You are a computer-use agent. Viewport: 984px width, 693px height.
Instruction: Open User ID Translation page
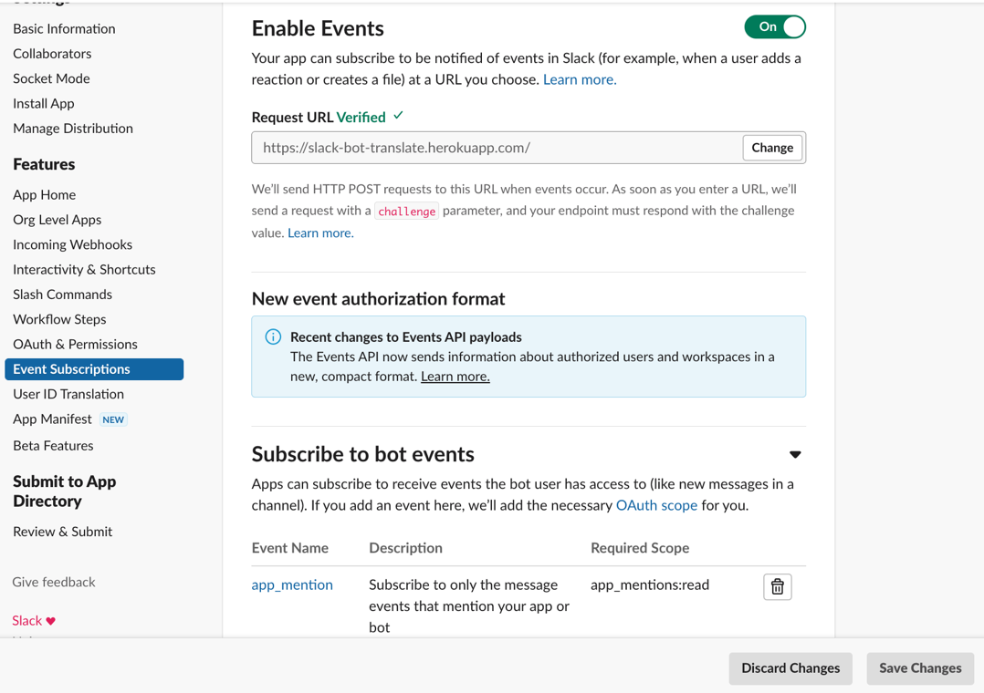(x=68, y=395)
